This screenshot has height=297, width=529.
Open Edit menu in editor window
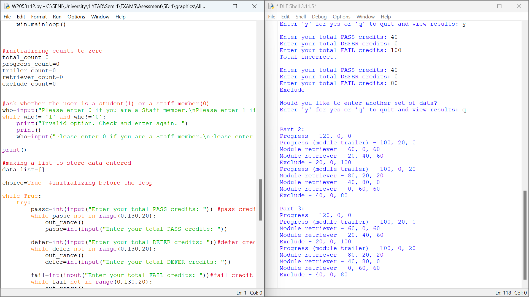[x=21, y=17]
